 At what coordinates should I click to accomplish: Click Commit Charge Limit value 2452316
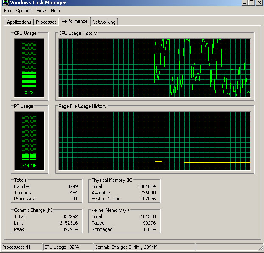point(69,223)
